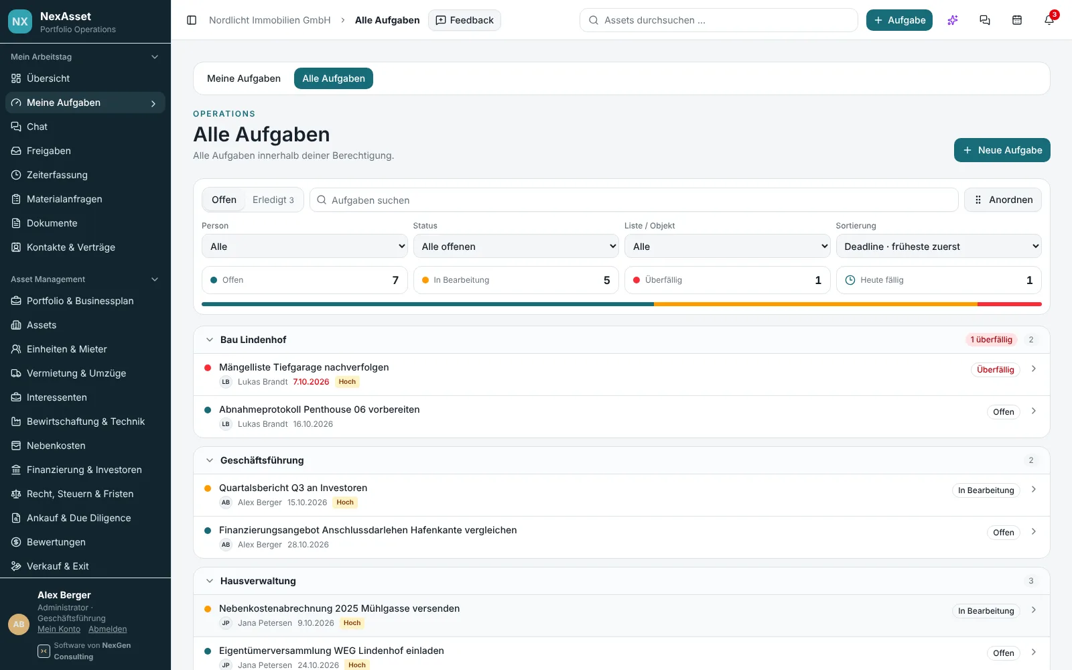Toggle the sidebar panel icon
Viewport: 1072px width, 670px height.
click(192, 20)
